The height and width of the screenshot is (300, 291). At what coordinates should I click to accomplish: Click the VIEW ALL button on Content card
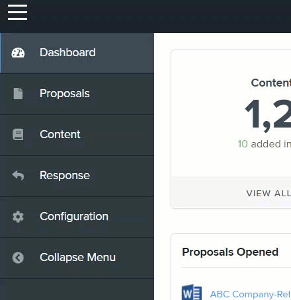pyautogui.click(x=269, y=194)
